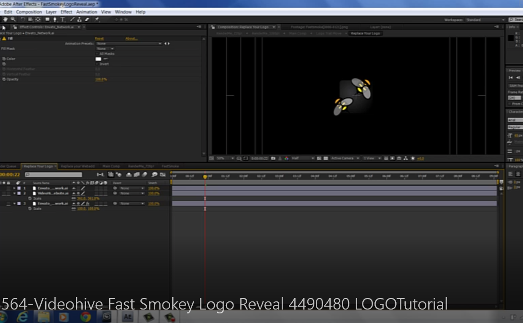Image resolution: width=523 pixels, height=323 pixels.
Task: Click the Stretch value for layer 1
Action: click(154, 188)
